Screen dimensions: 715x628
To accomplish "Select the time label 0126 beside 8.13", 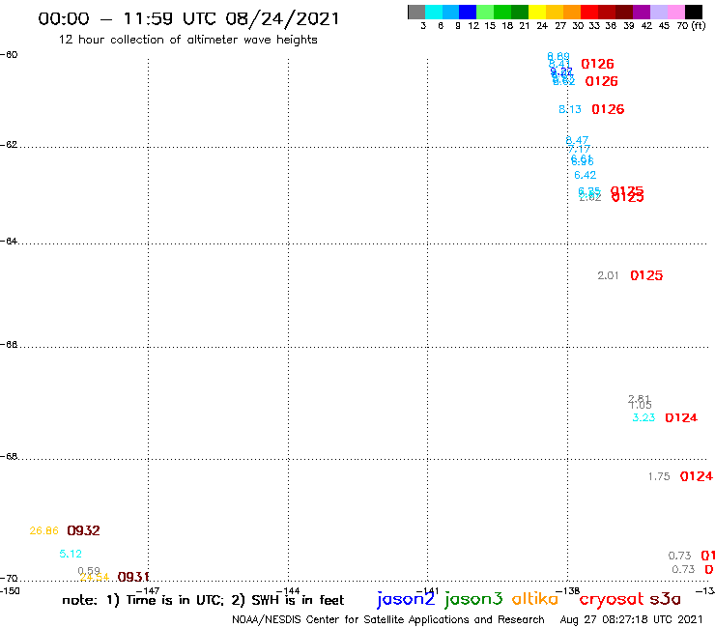I will (608, 109).
